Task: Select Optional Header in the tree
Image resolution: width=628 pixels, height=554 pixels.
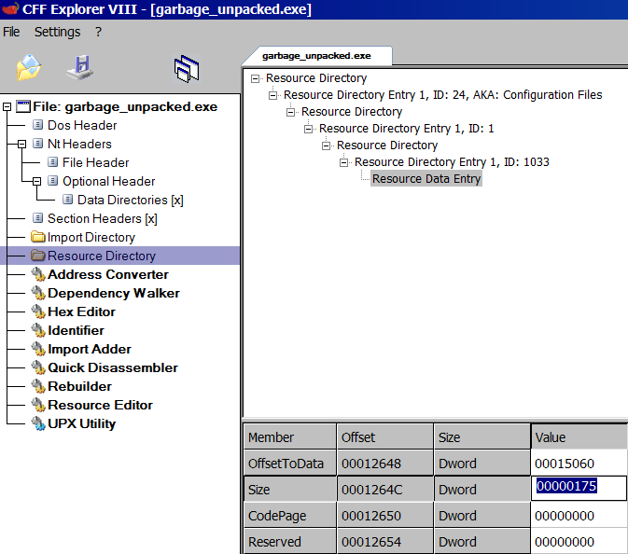Action: pos(108,181)
